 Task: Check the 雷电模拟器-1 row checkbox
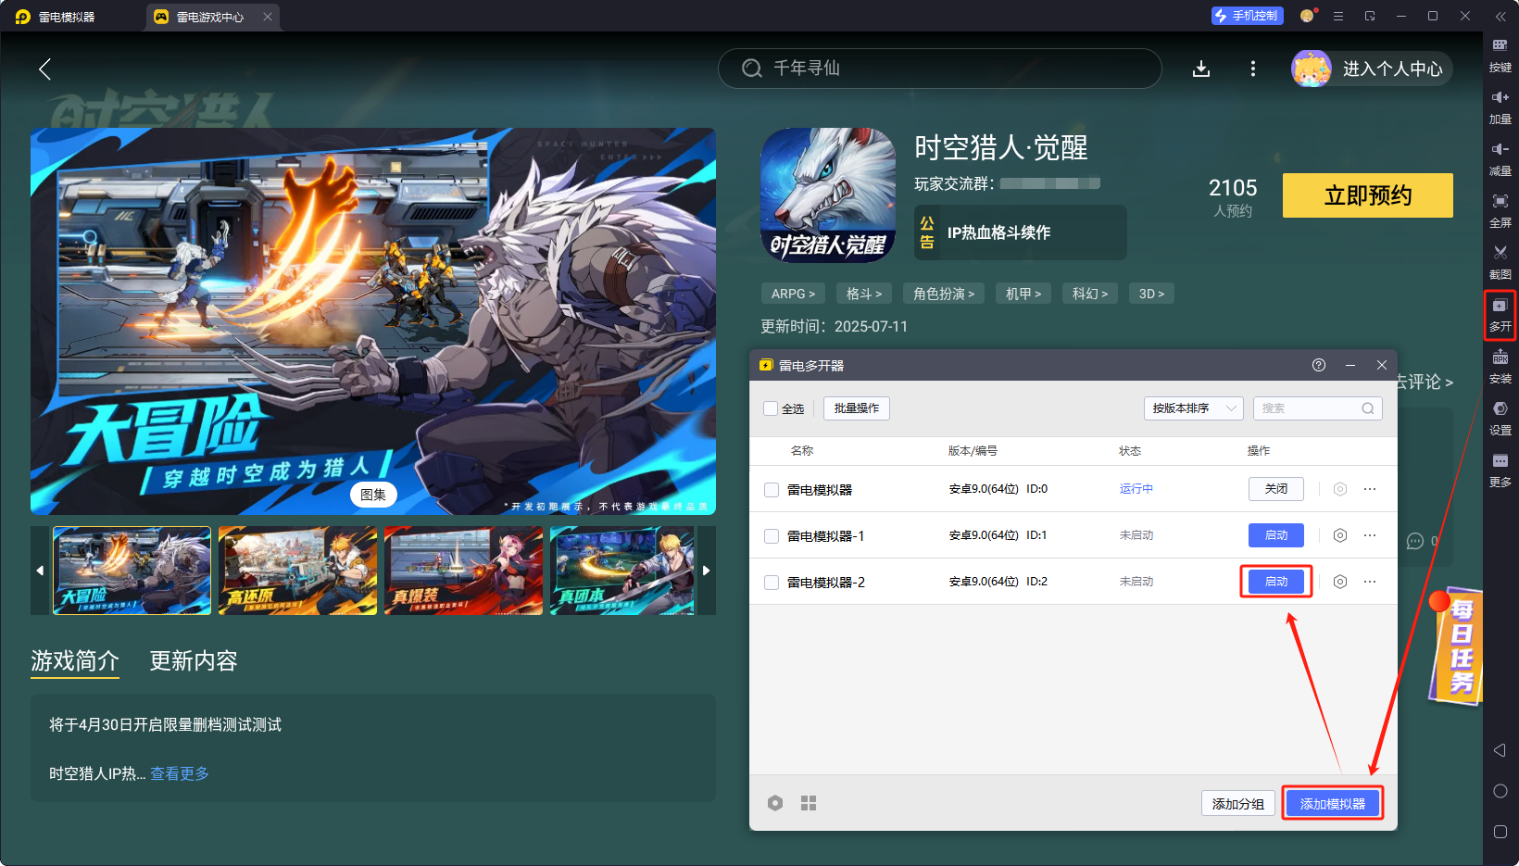click(771, 535)
